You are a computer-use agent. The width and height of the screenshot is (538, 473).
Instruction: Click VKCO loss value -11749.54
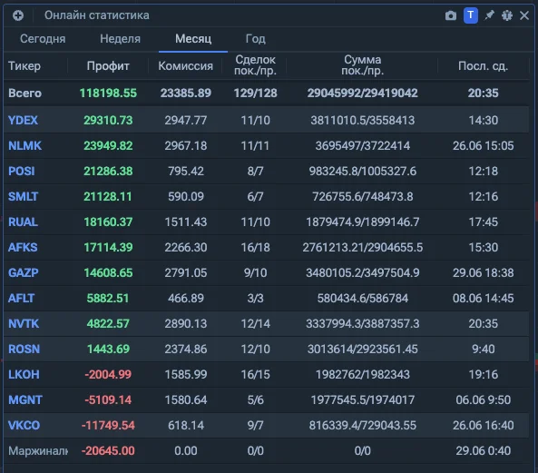tap(108, 425)
